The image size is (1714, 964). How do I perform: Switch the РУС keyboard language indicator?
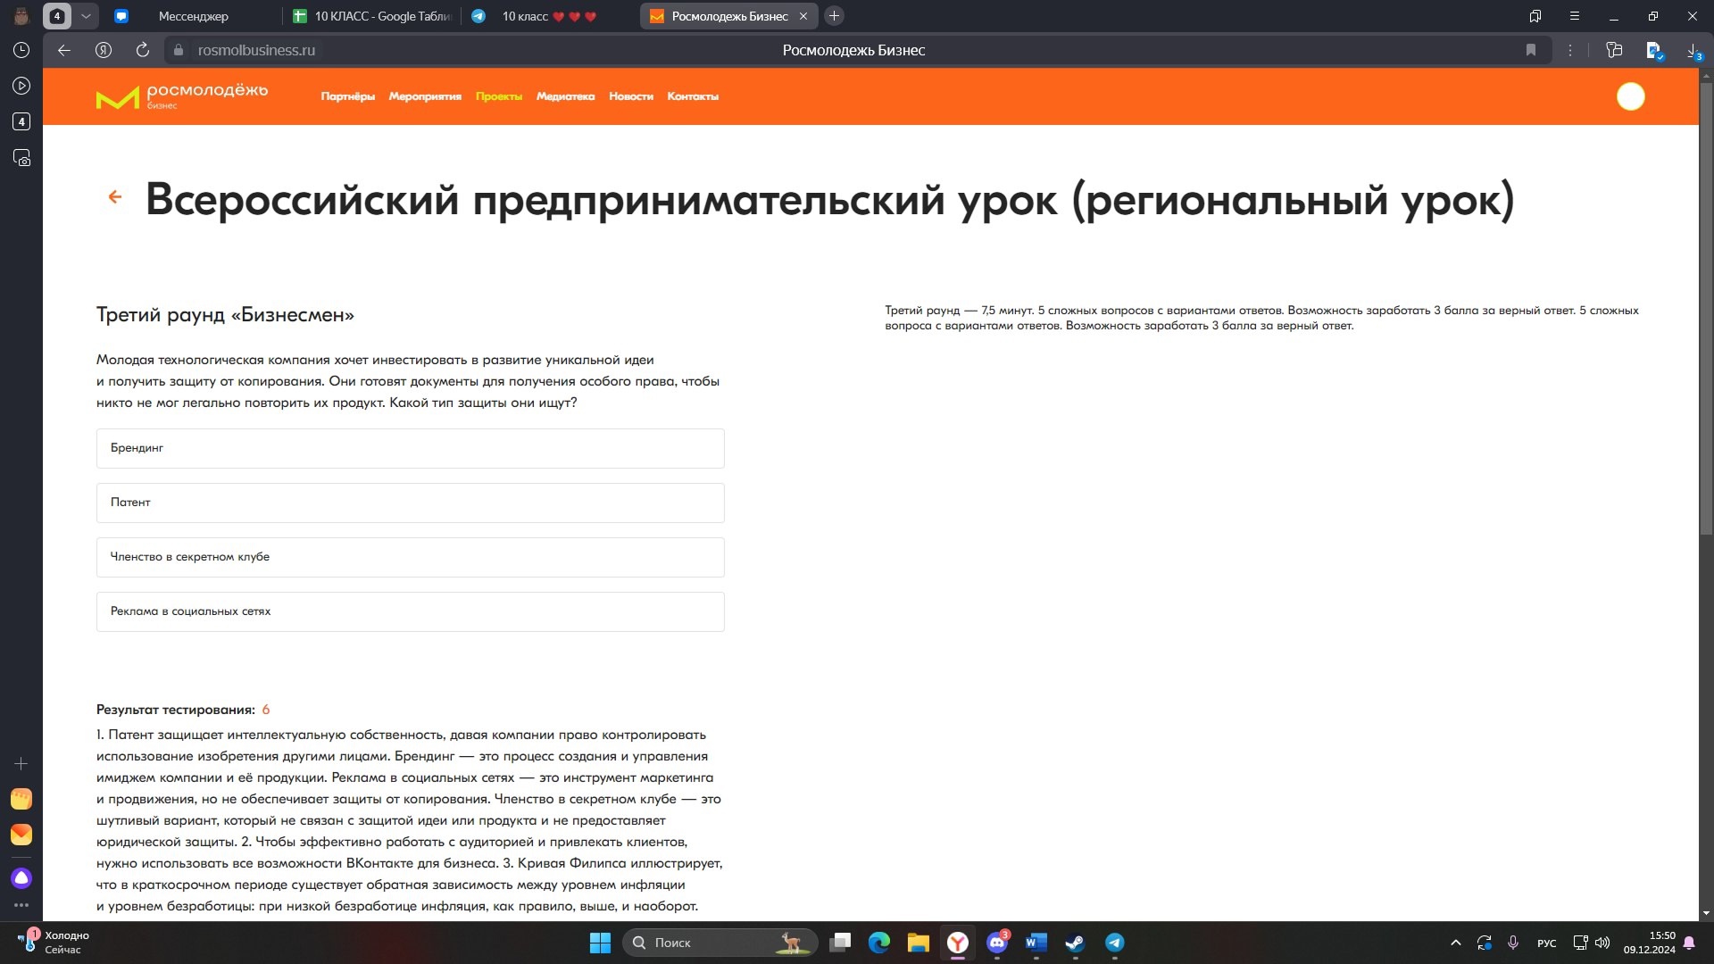(1546, 943)
